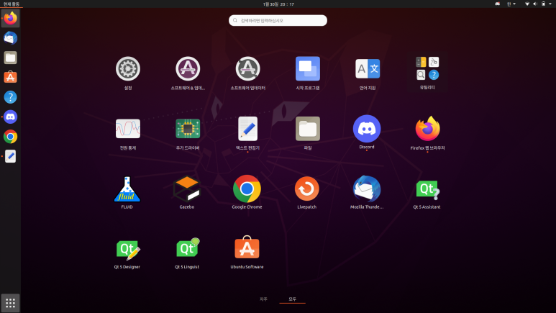This screenshot has height=313, width=556.
Task: Open Qt 5 Linguist
Action: [x=188, y=248]
